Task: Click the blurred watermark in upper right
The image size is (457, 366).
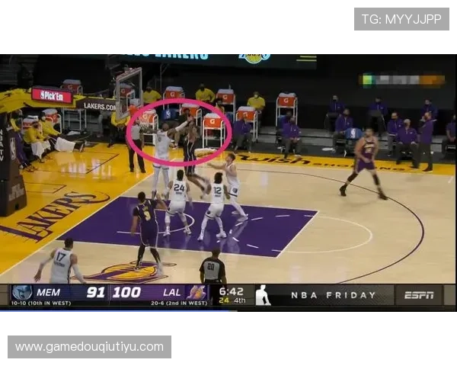Action: coord(402,80)
